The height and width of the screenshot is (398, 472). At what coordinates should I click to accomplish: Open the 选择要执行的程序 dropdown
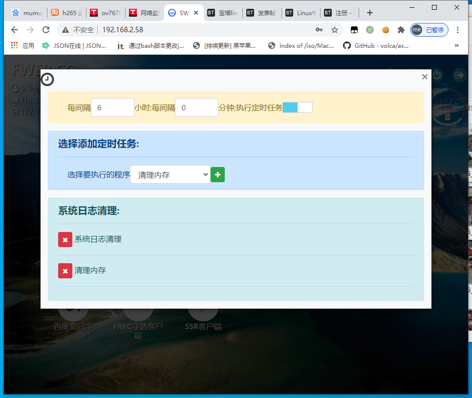click(170, 174)
